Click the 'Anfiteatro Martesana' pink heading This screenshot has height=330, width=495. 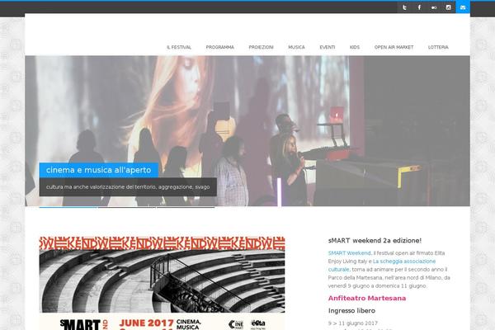click(x=367, y=298)
